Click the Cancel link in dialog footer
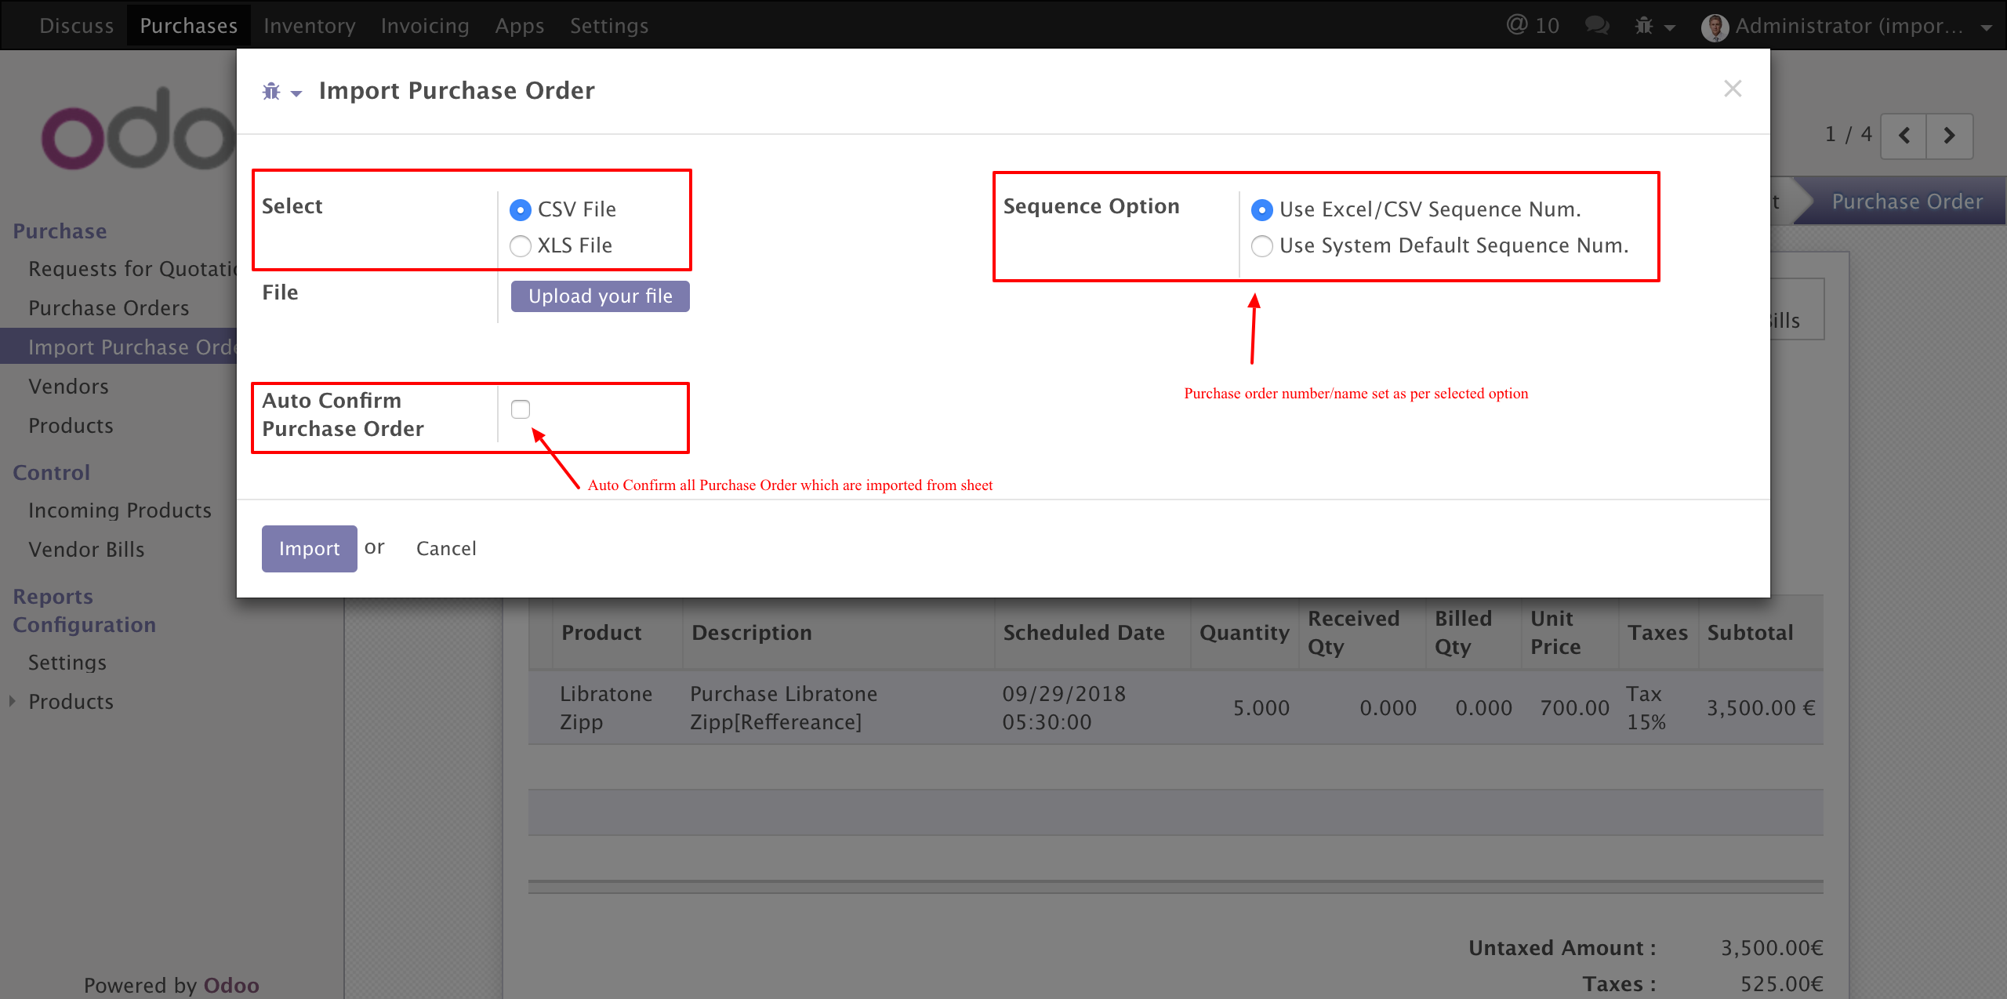The height and width of the screenshot is (999, 2007). (x=446, y=548)
